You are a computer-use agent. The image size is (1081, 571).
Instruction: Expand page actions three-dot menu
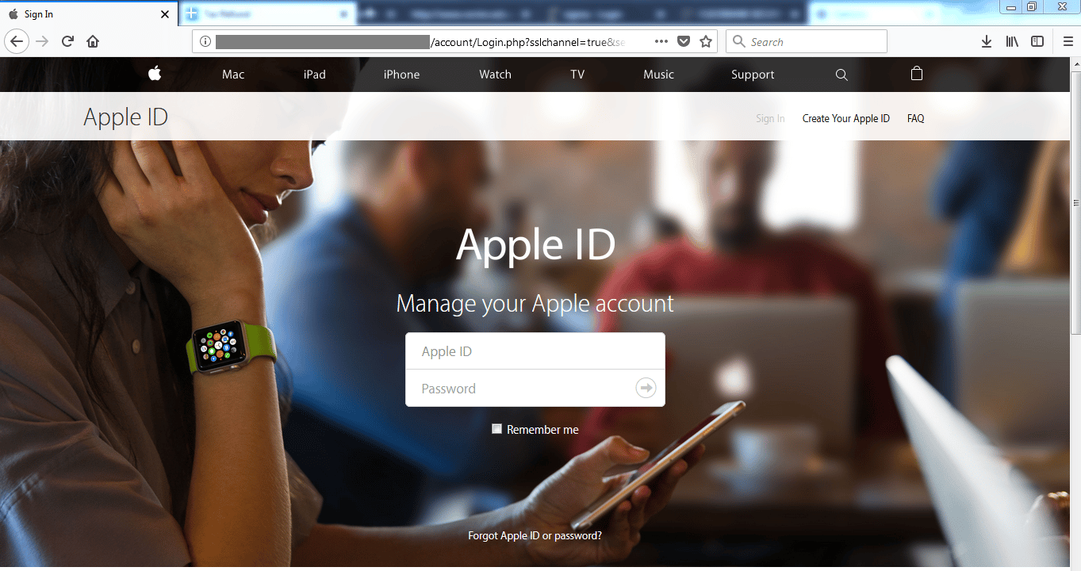661,42
